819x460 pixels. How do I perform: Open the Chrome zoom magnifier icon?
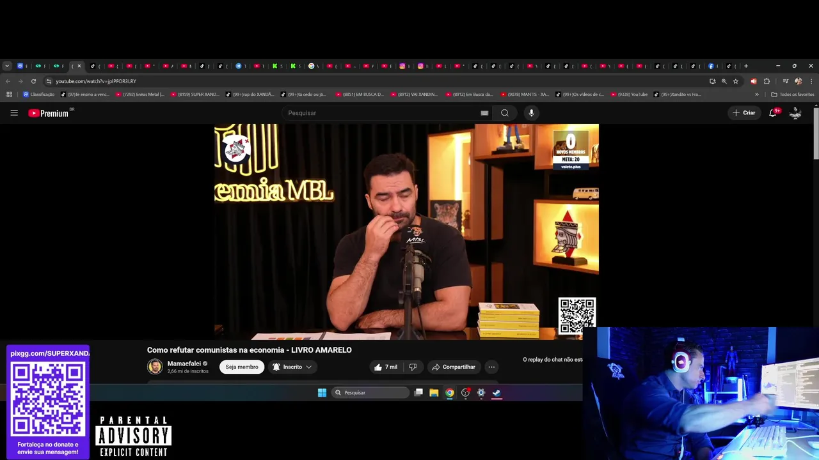click(x=724, y=81)
